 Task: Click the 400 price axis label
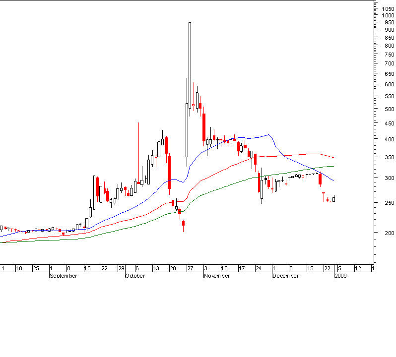[x=389, y=139]
